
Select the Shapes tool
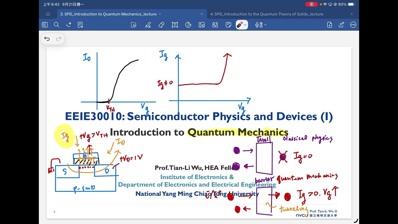point(215,25)
